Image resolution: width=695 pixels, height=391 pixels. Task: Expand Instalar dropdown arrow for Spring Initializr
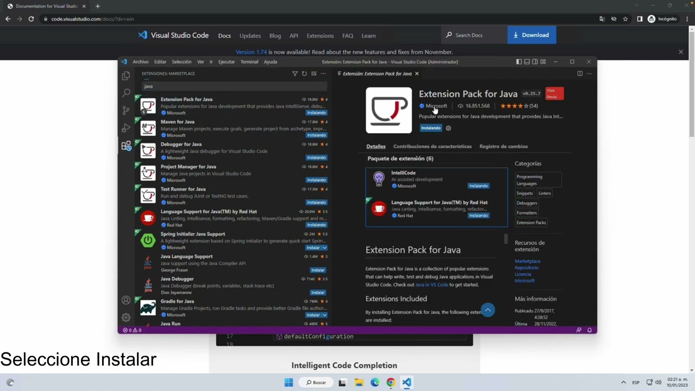click(324, 248)
